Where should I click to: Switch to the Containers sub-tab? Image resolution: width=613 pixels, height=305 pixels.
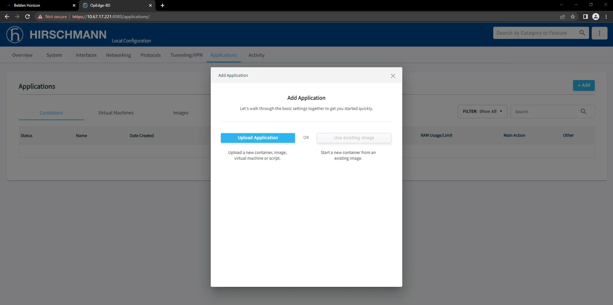[51, 113]
